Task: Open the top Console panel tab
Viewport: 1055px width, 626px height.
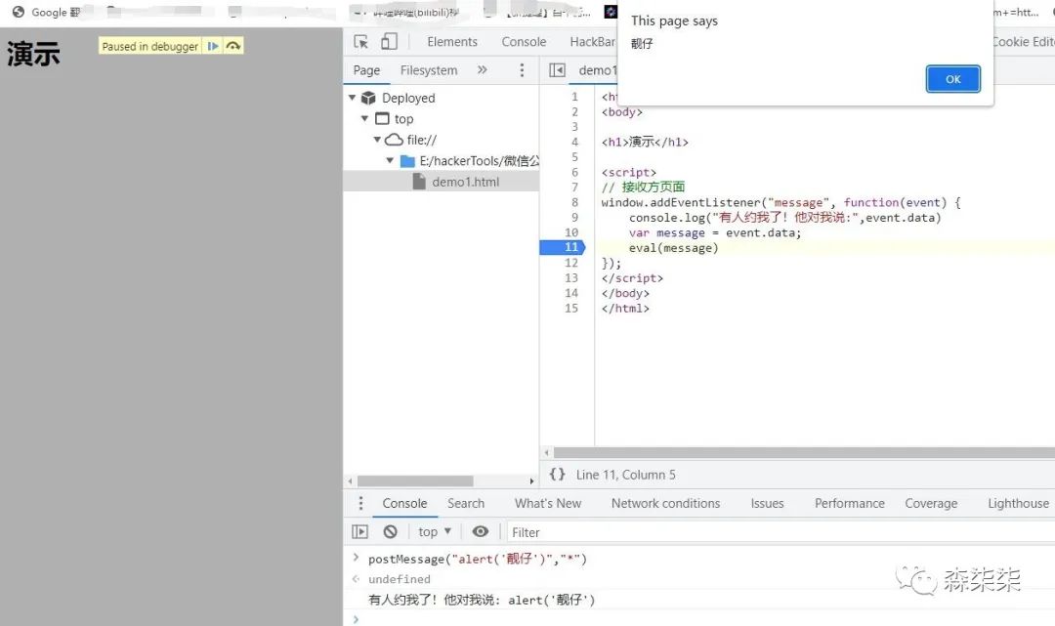Action: [524, 42]
